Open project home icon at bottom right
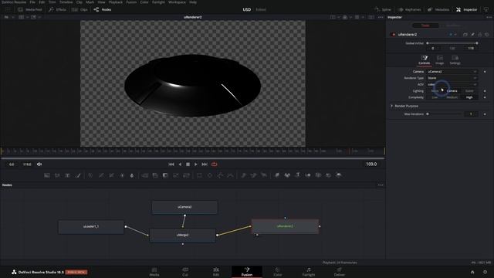 pyautogui.click(x=472, y=272)
